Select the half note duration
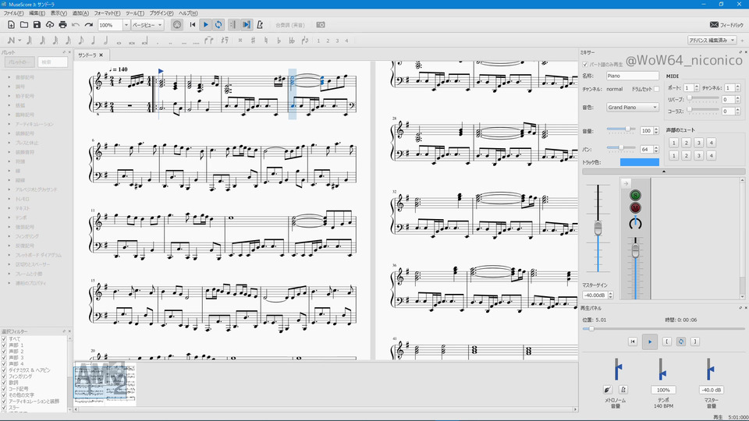This screenshot has height=421, width=749. [x=106, y=41]
